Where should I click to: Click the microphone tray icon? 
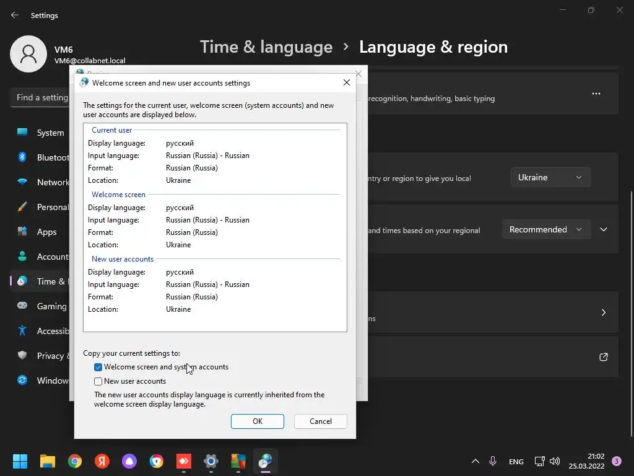pyautogui.click(x=492, y=461)
